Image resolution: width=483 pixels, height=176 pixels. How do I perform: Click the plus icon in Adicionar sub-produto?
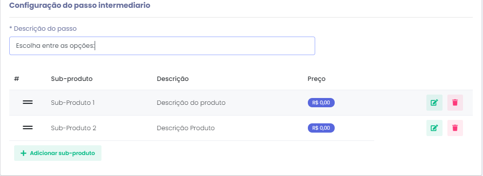point(23,153)
